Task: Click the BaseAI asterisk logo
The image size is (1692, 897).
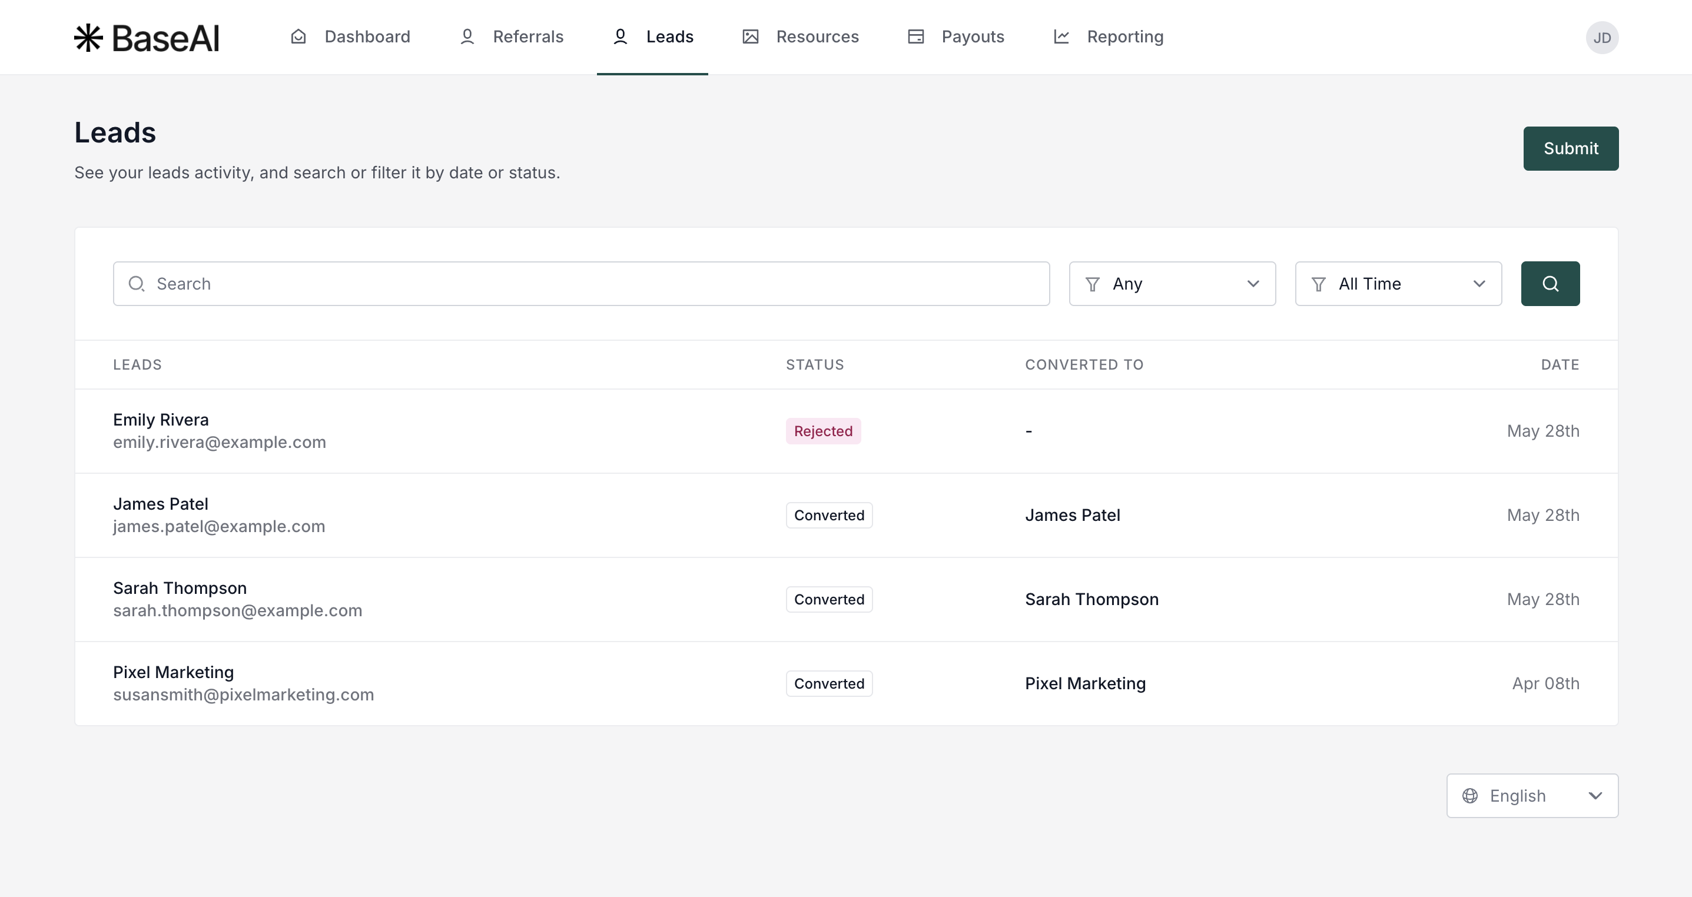Action: pos(88,38)
